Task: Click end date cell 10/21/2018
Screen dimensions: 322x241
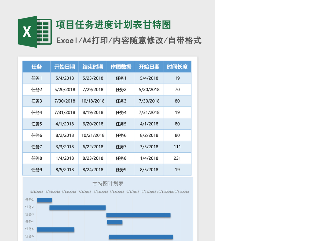Action: click(x=93, y=135)
